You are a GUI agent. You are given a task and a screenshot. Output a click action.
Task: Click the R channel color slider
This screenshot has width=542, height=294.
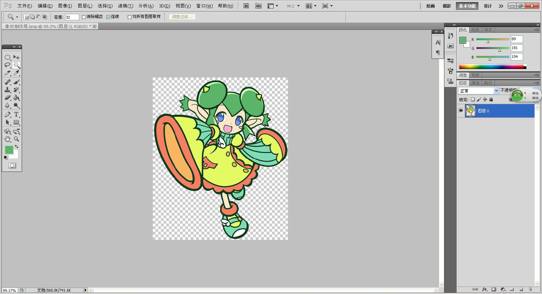click(x=493, y=39)
